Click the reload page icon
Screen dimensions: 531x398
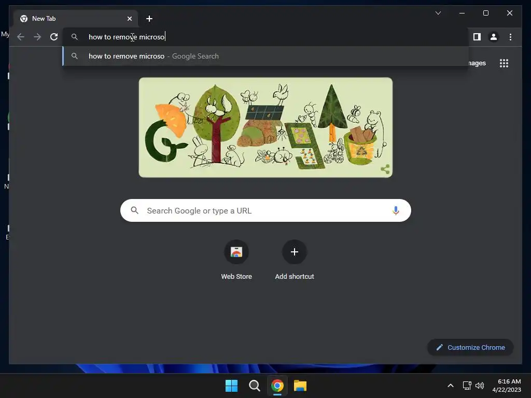[54, 37]
